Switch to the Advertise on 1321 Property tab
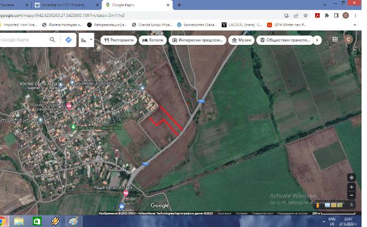This screenshot has height=227, width=367. (67, 5)
